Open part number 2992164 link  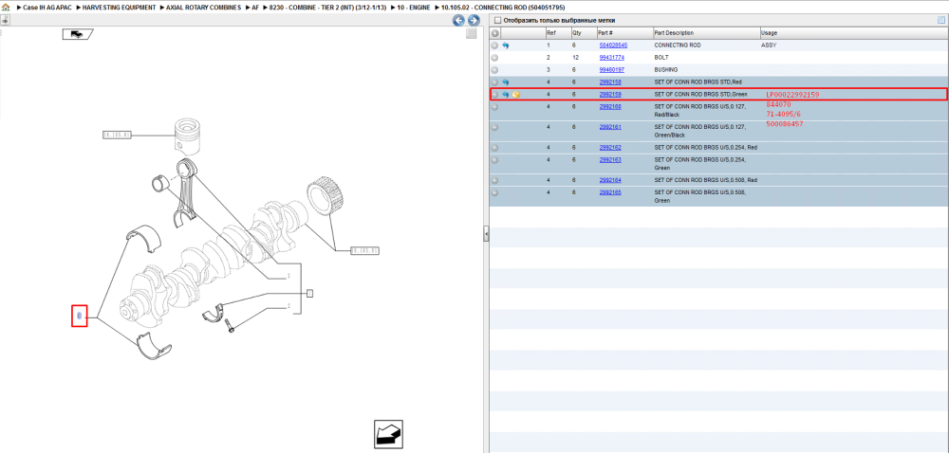coord(610,180)
